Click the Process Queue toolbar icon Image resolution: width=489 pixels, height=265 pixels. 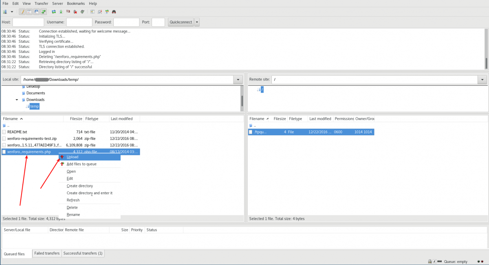[61, 12]
